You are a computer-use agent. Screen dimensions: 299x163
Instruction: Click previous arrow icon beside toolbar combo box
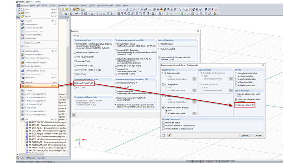(x=120, y=9)
